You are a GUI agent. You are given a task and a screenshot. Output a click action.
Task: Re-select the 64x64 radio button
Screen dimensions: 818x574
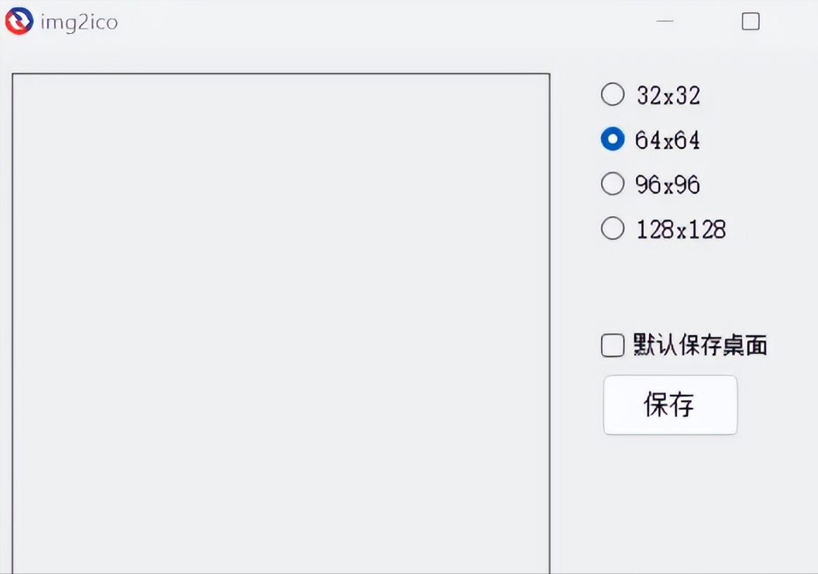pos(612,139)
